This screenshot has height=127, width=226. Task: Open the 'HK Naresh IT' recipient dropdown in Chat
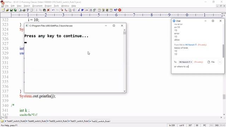[x=185, y=62]
